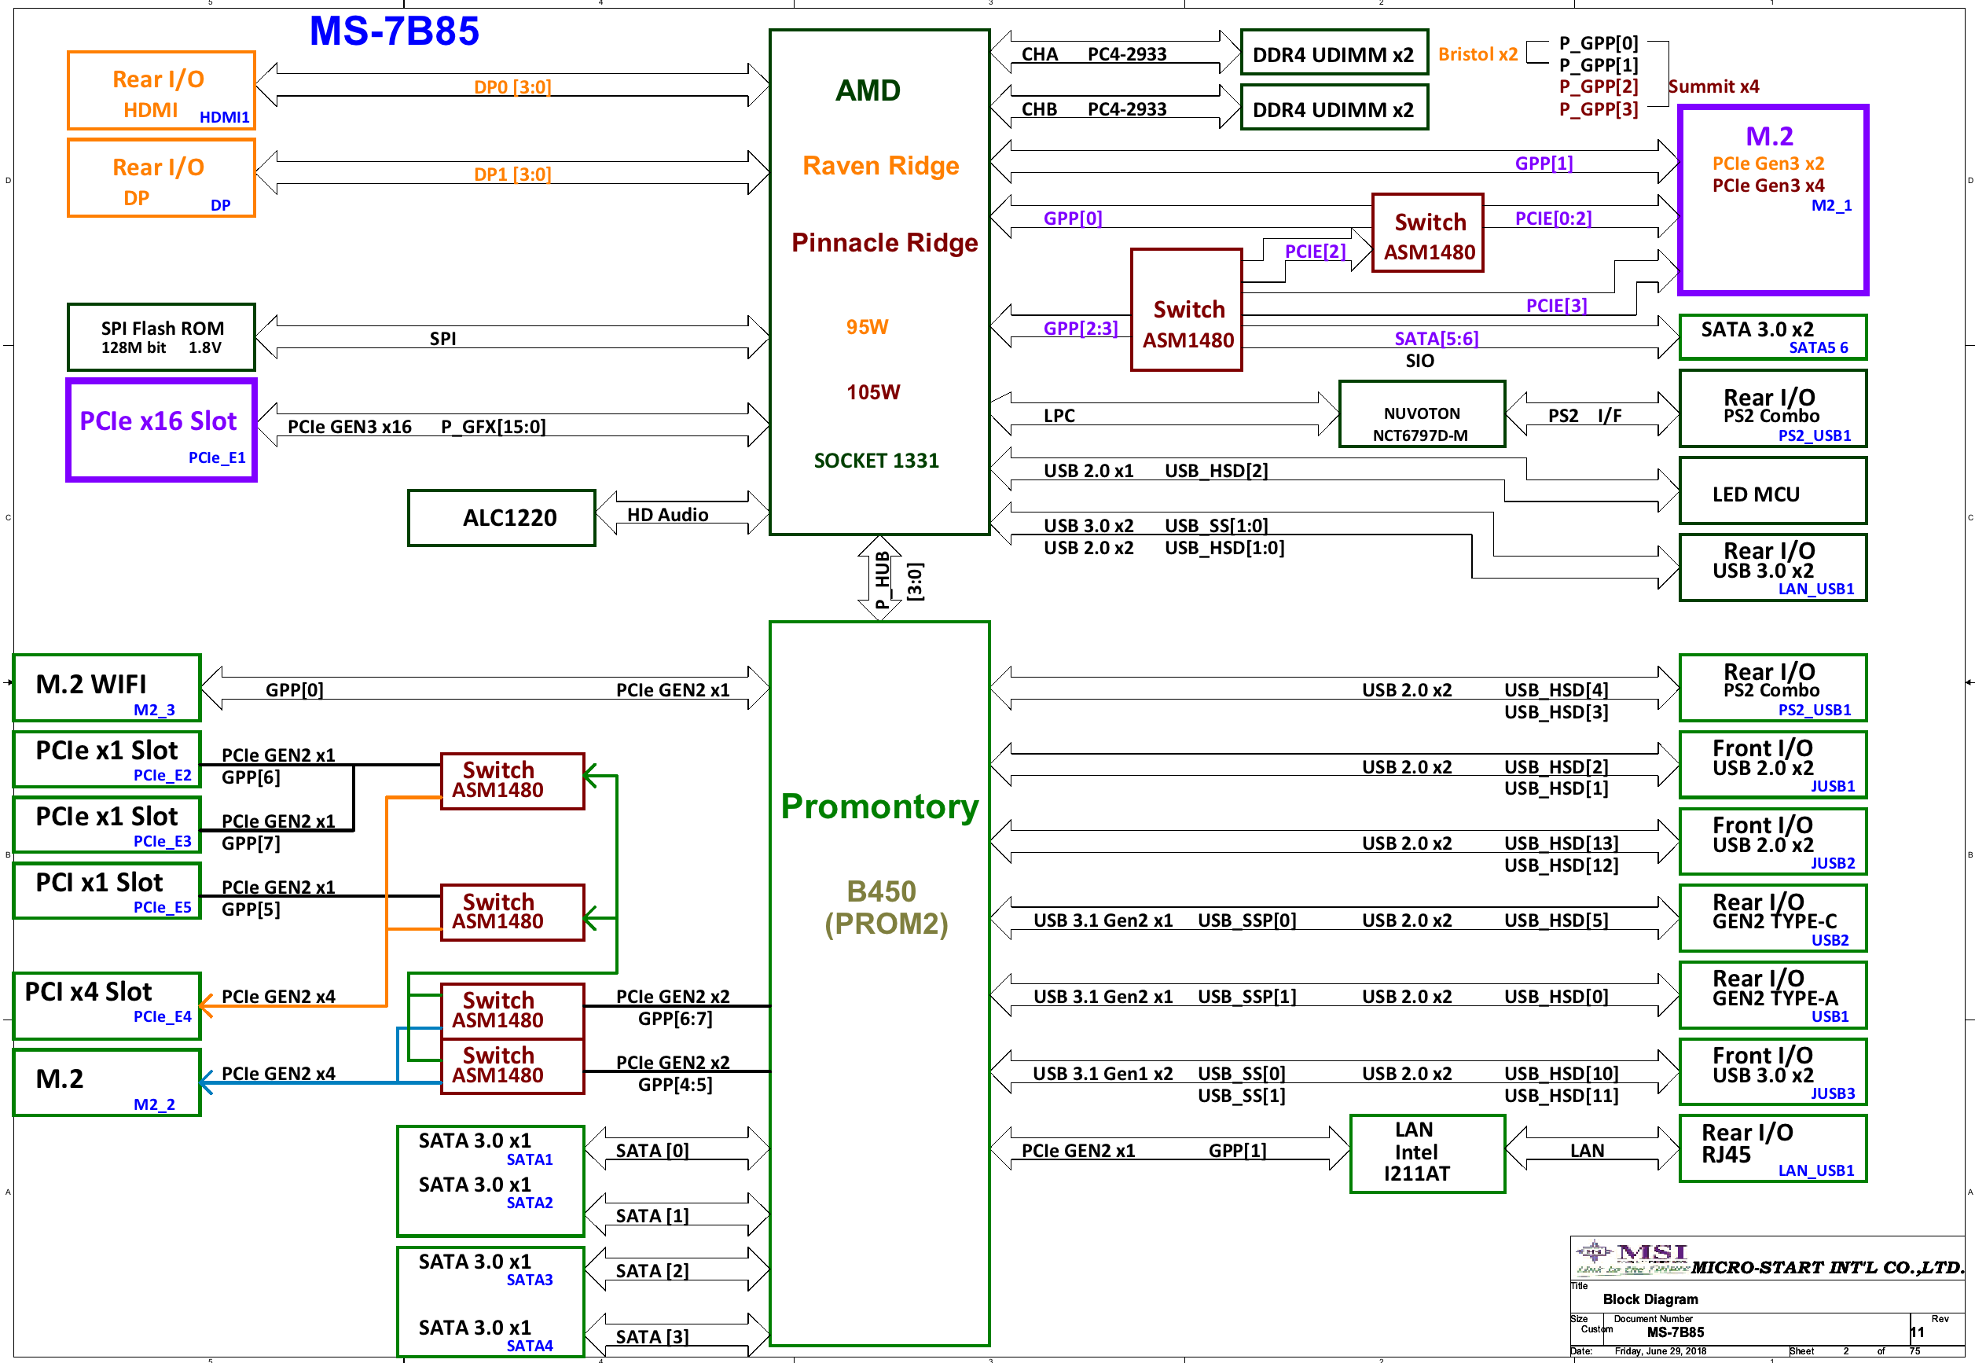Select the Rear I/O DP block
Viewport: 1975px width, 1363px height.
tap(161, 178)
